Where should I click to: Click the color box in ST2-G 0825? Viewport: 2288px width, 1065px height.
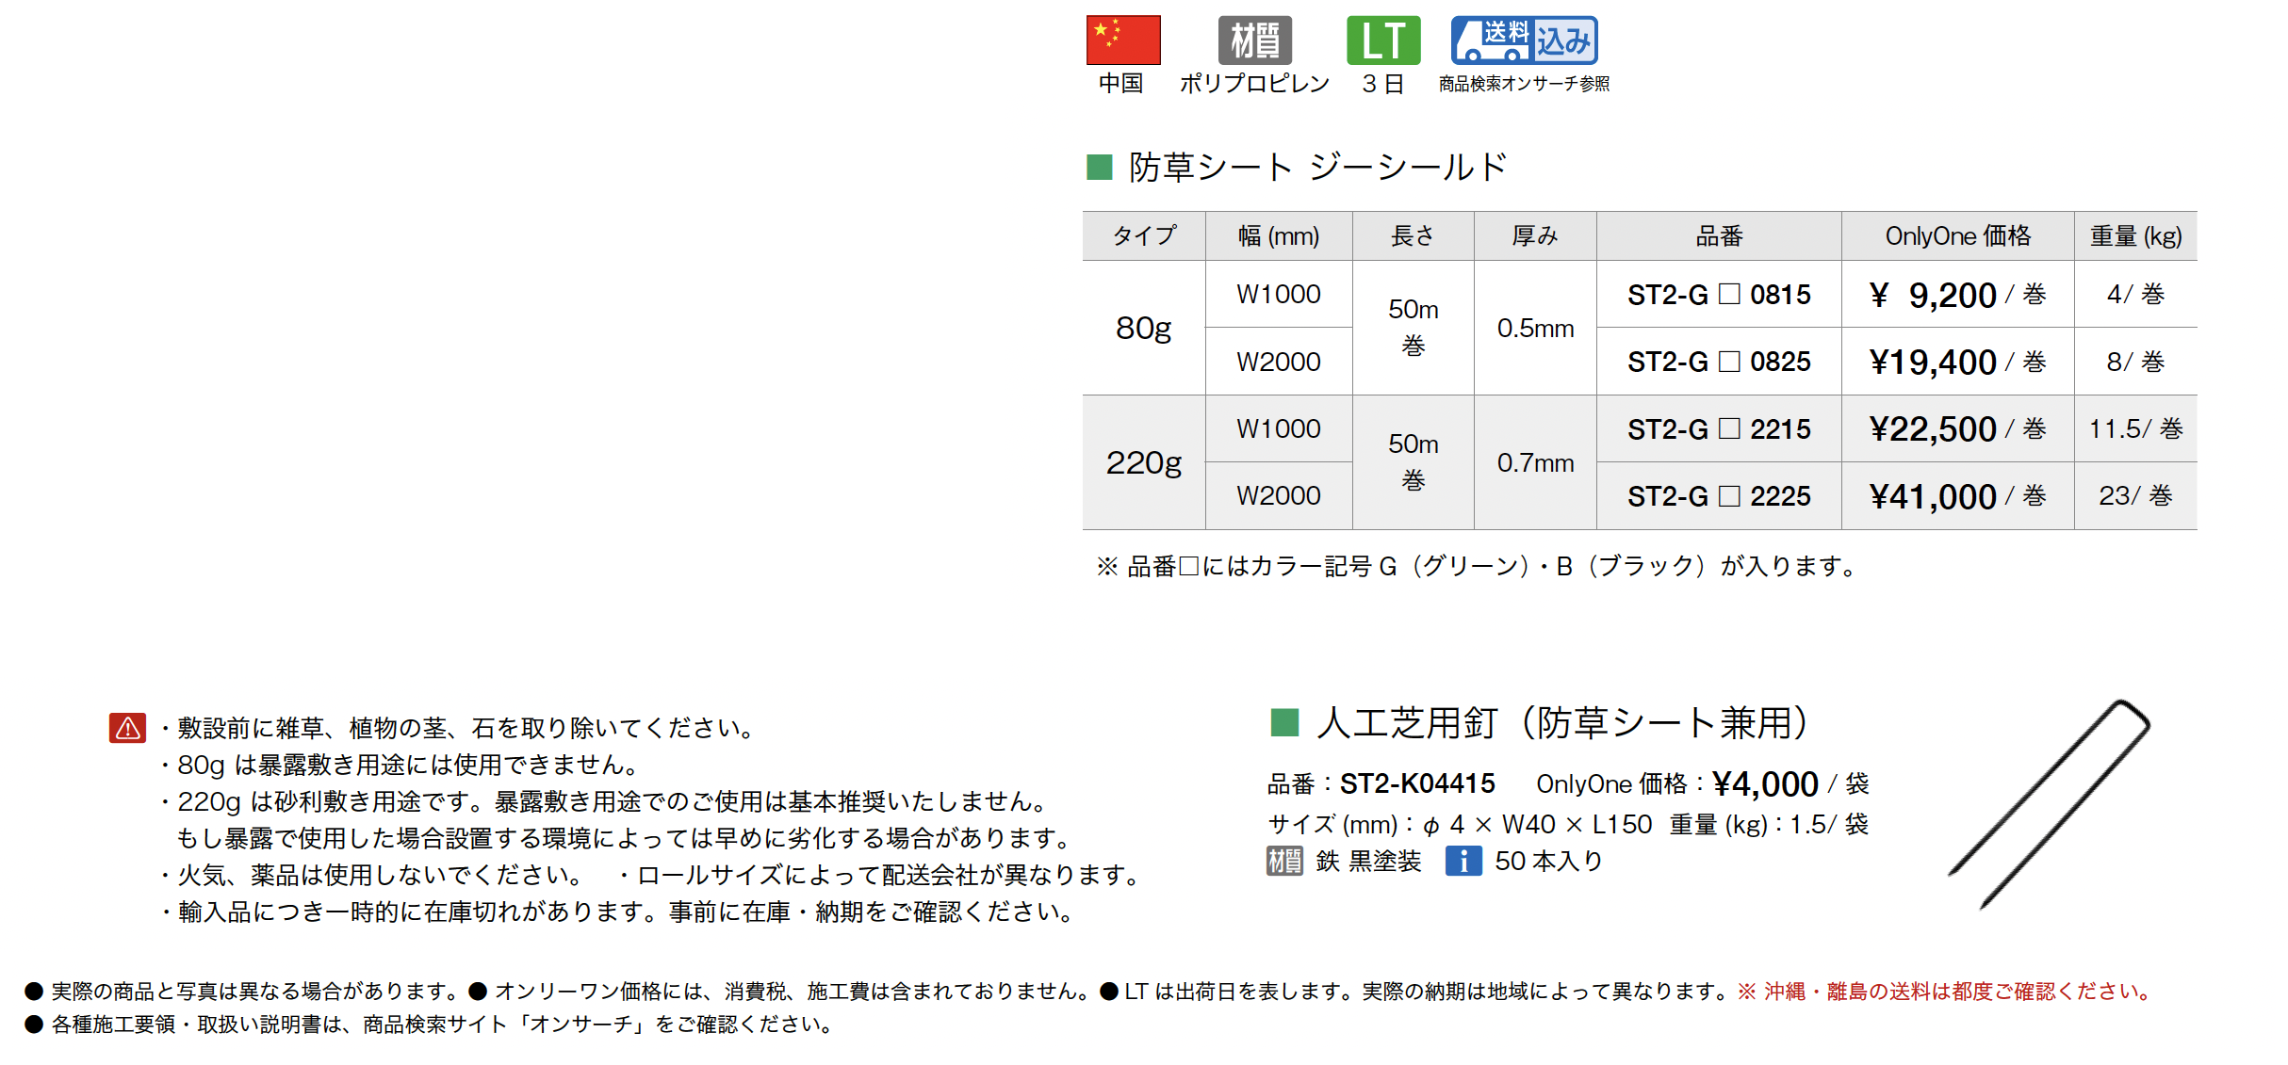click(x=1729, y=362)
